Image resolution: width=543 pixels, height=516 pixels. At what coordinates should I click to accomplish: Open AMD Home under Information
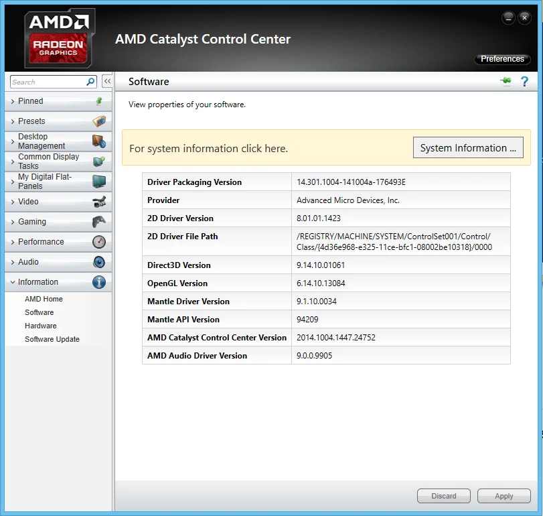(x=44, y=299)
